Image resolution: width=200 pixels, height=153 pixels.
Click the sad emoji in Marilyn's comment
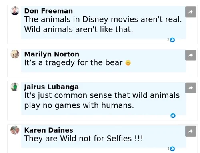click(128, 63)
